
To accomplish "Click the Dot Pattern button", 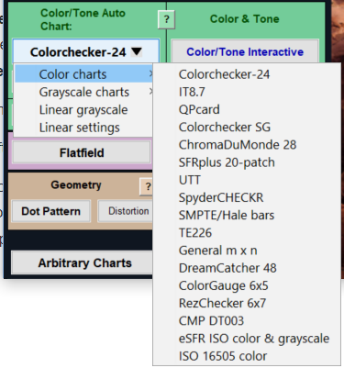I will click(50, 211).
